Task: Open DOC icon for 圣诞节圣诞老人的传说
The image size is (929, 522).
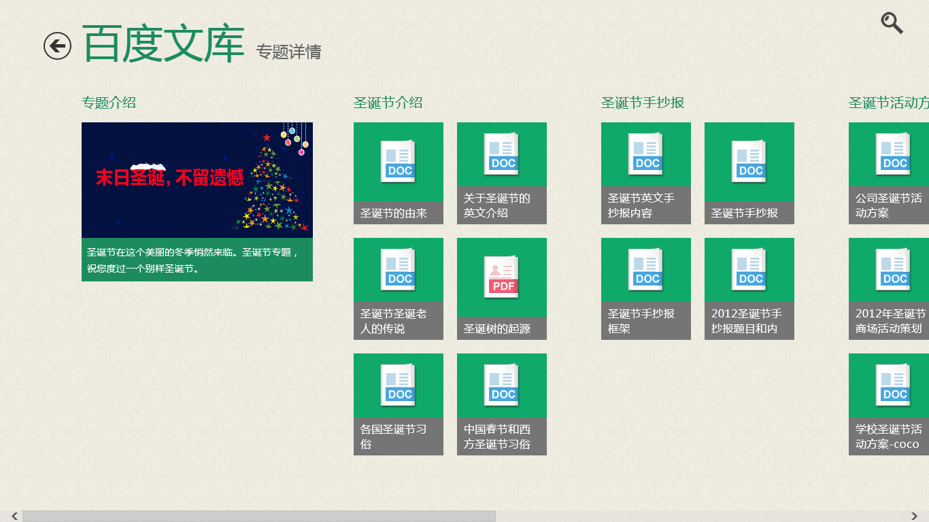Action: tap(398, 270)
